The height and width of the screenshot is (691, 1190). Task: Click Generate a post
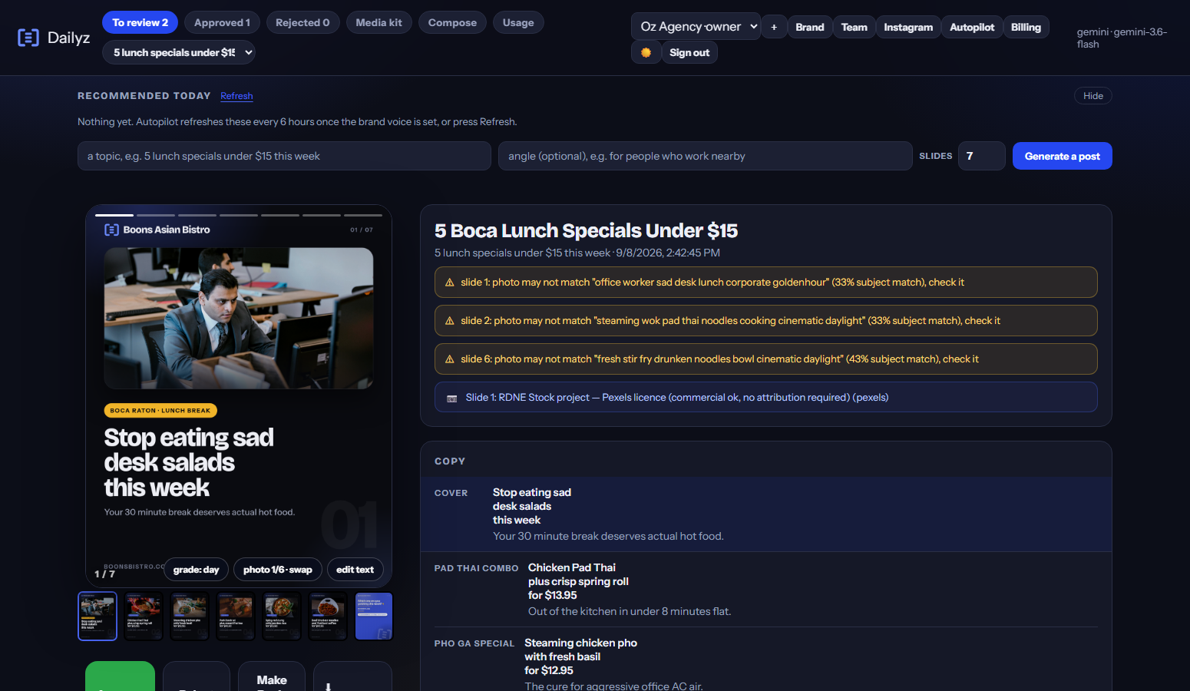tap(1063, 156)
